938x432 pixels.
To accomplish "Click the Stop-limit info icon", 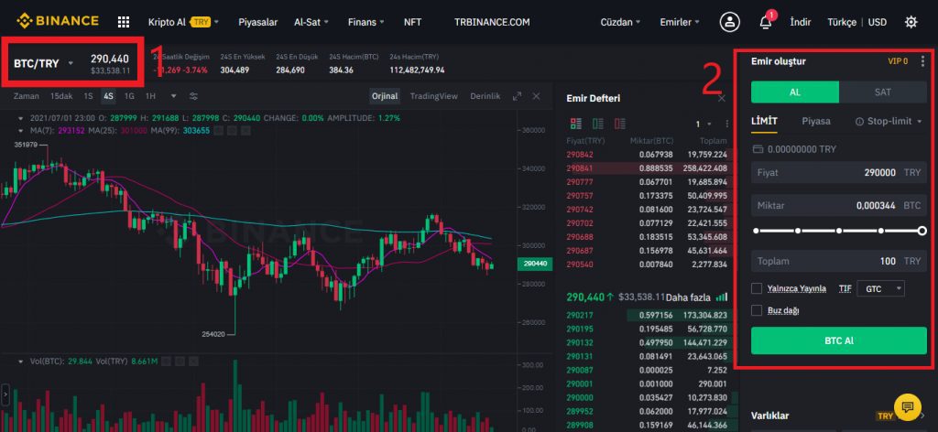I will click(x=859, y=122).
